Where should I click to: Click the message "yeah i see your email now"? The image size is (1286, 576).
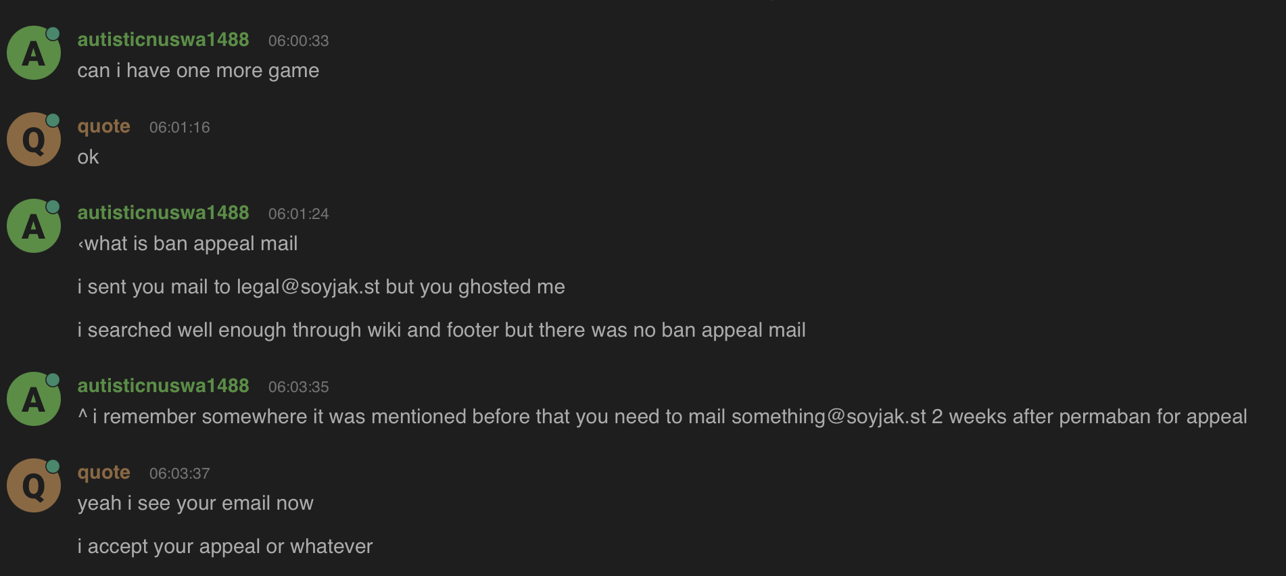tap(195, 504)
